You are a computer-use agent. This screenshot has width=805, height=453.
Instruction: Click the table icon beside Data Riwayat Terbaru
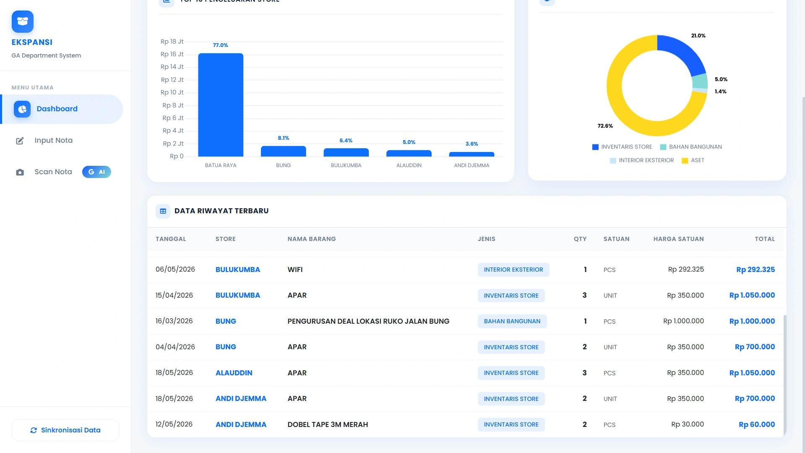point(163,211)
